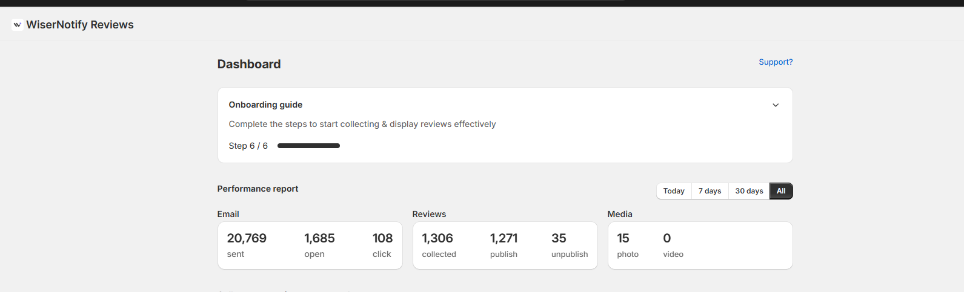Image resolution: width=964 pixels, height=292 pixels.
Task: Select the All time range
Action: point(781,191)
